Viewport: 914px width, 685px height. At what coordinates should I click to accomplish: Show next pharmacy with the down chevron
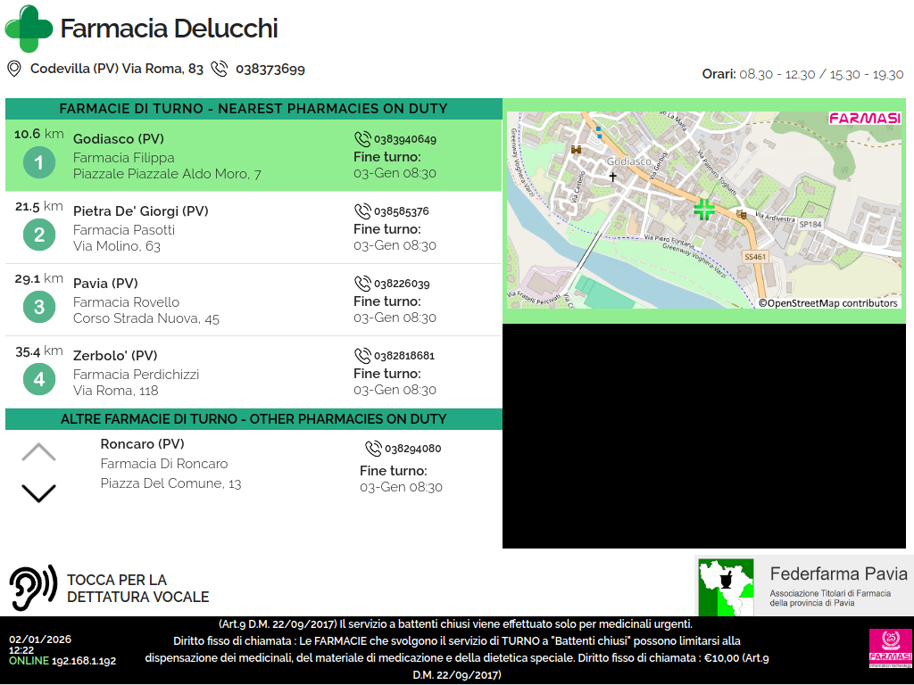point(38,492)
